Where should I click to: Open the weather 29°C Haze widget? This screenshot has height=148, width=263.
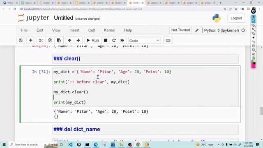(205, 144)
